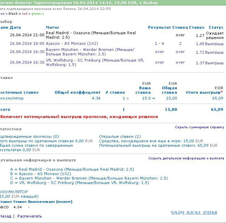Click the Назад link at the bottom
This screenshot has height=223, width=226.
[x=5, y=216]
